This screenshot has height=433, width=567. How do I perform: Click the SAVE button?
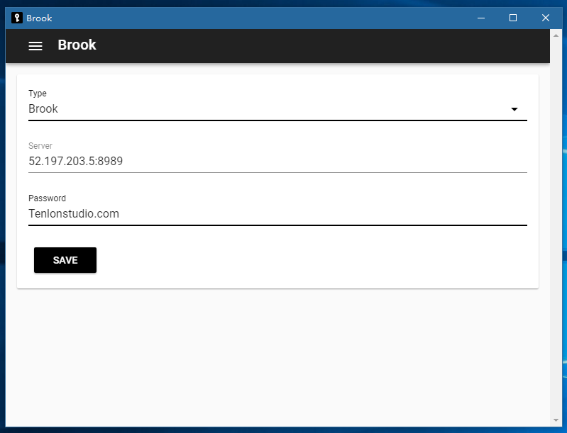[65, 260]
